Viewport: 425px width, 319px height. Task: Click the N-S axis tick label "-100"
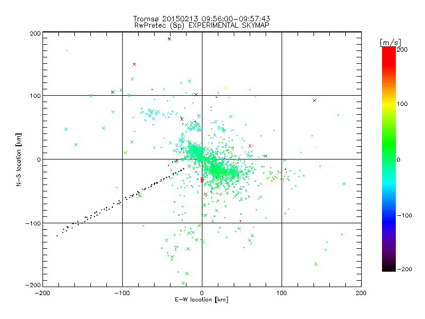pyautogui.click(x=33, y=223)
